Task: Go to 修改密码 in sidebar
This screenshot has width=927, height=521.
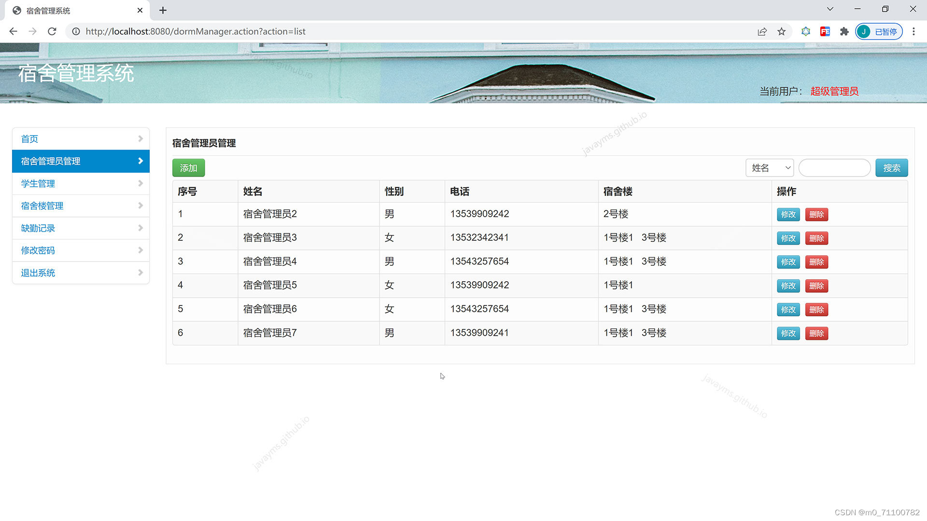Action: pos(38,250)
